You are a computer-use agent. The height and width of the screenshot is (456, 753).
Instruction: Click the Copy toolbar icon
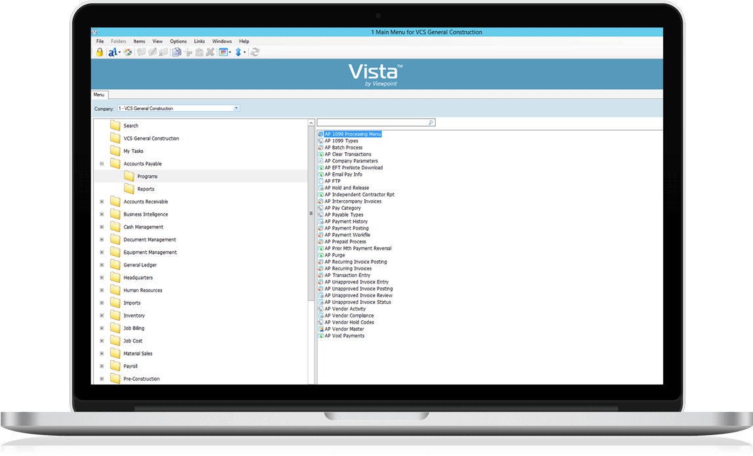176,52
